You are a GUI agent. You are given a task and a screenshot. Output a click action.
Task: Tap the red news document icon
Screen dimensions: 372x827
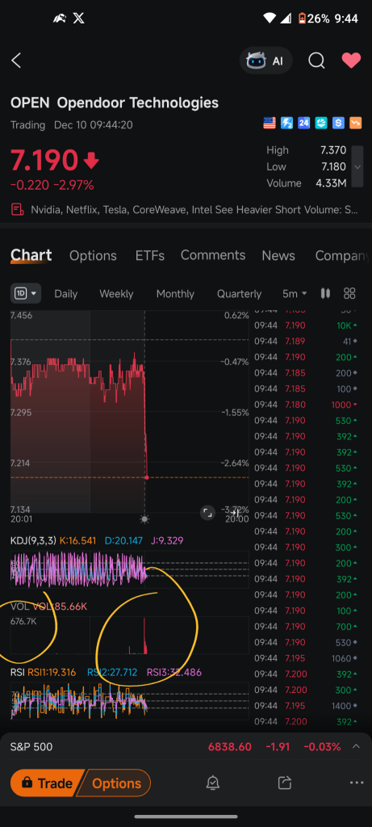18,210
